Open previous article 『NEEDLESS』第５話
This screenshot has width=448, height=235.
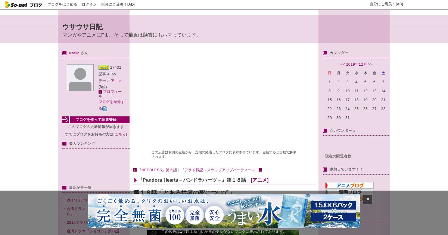(x=158, y=170)
